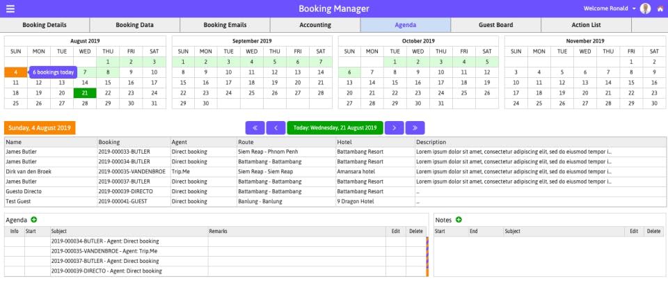
Task: Click the Route column header
Action: click(286, 142)
